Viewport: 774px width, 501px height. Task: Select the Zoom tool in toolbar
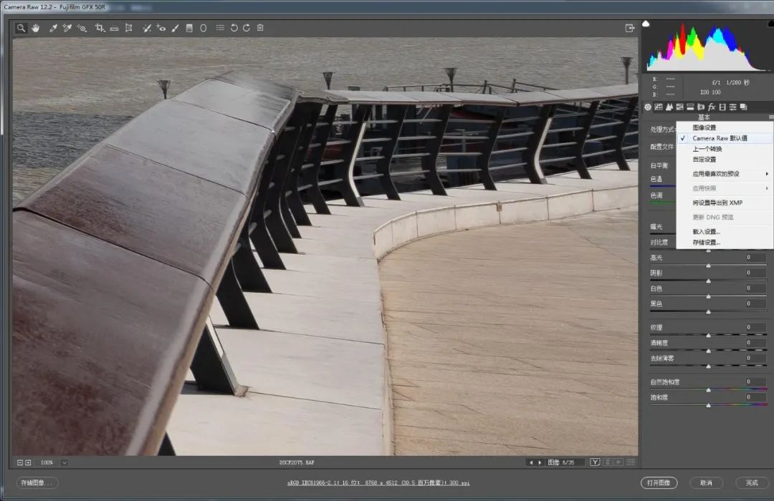22,28
